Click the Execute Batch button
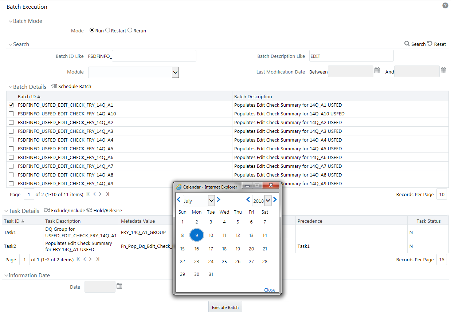The width and height of the screenshot is (451, 313). 225,306
